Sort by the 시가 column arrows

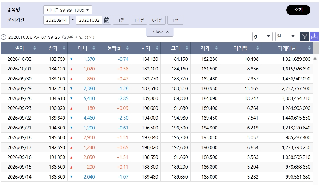(x=157, y=48)
